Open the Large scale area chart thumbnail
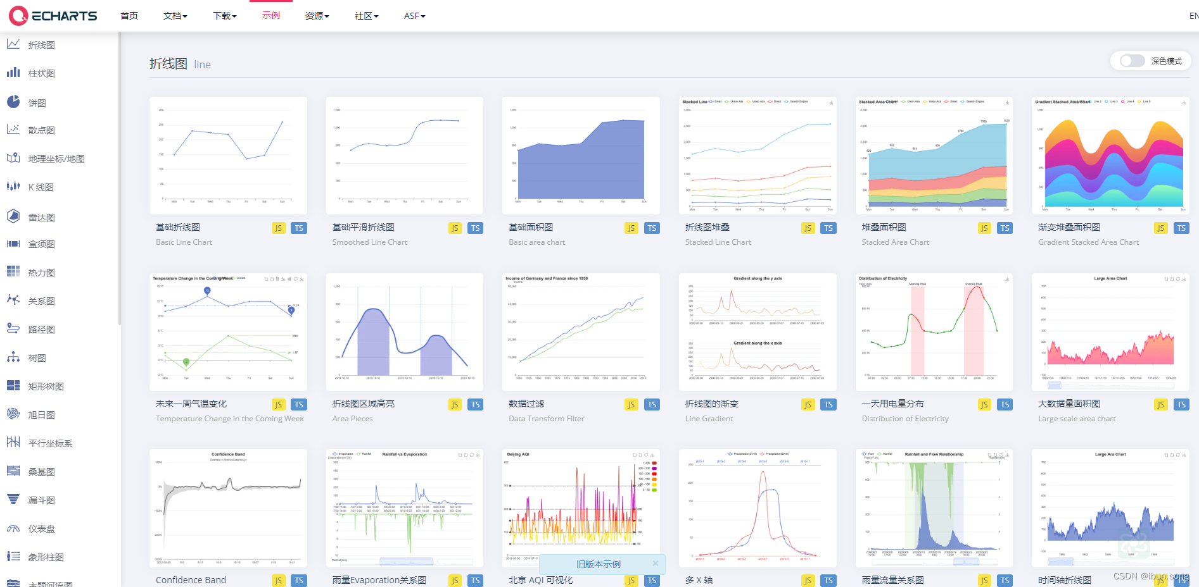This screenshot has height=587, width=1199. coord(1110,332)
